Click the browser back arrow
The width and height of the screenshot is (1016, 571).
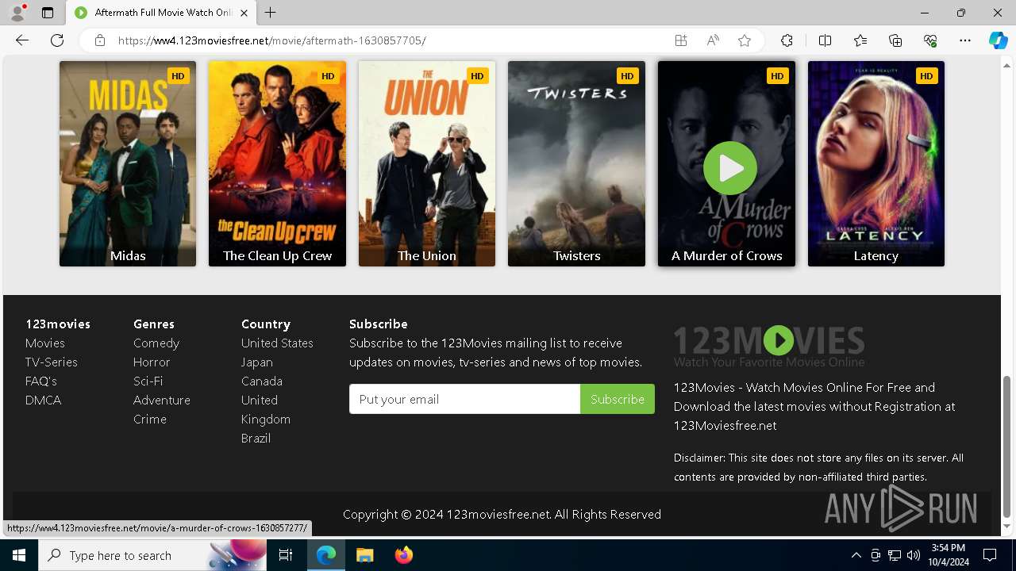[22, 40]
